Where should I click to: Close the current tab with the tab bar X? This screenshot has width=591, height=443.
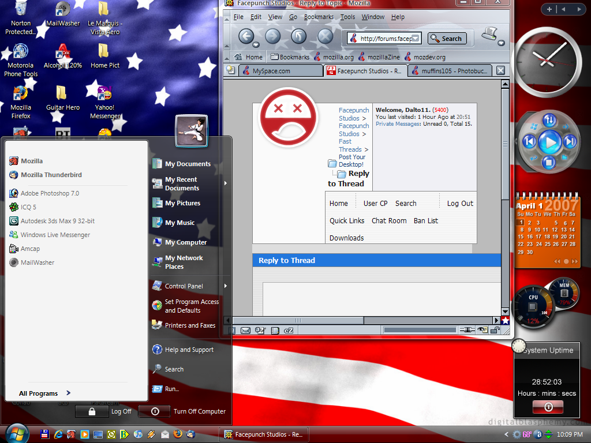coord(500,70)
